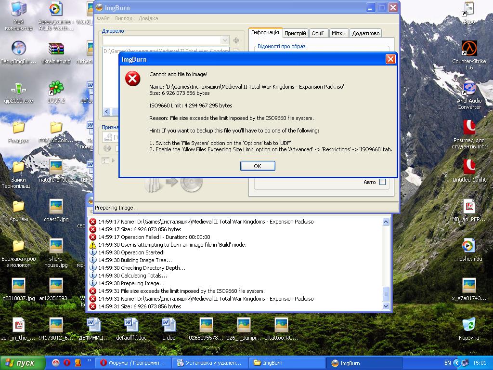Image resolution: width=493 pixels, height=370 pixels.
Task: Open defaulfft.doc document icon
Action: (x=131, y=329)
